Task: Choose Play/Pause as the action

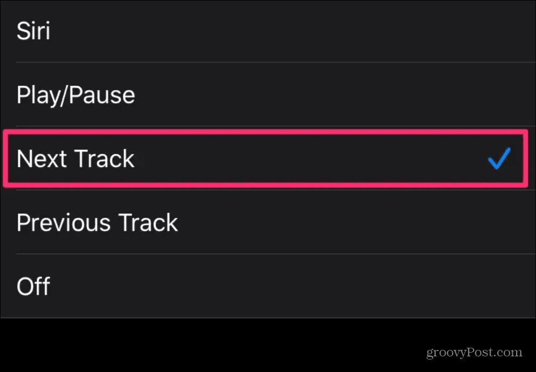Action: click(x=75, y=94)
